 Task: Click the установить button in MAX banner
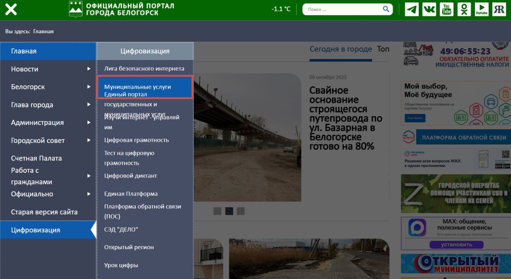[x=456, y=245]
